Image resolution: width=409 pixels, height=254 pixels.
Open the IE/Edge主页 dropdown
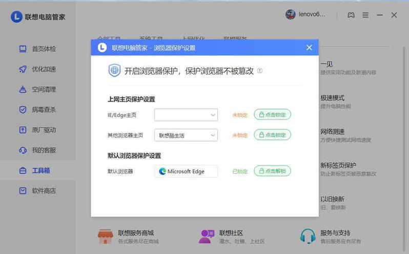(x=186, y=115)
